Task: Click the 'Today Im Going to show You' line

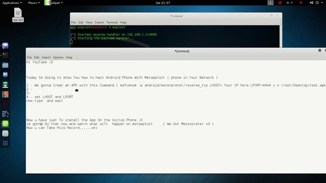Action: [122, 78]
